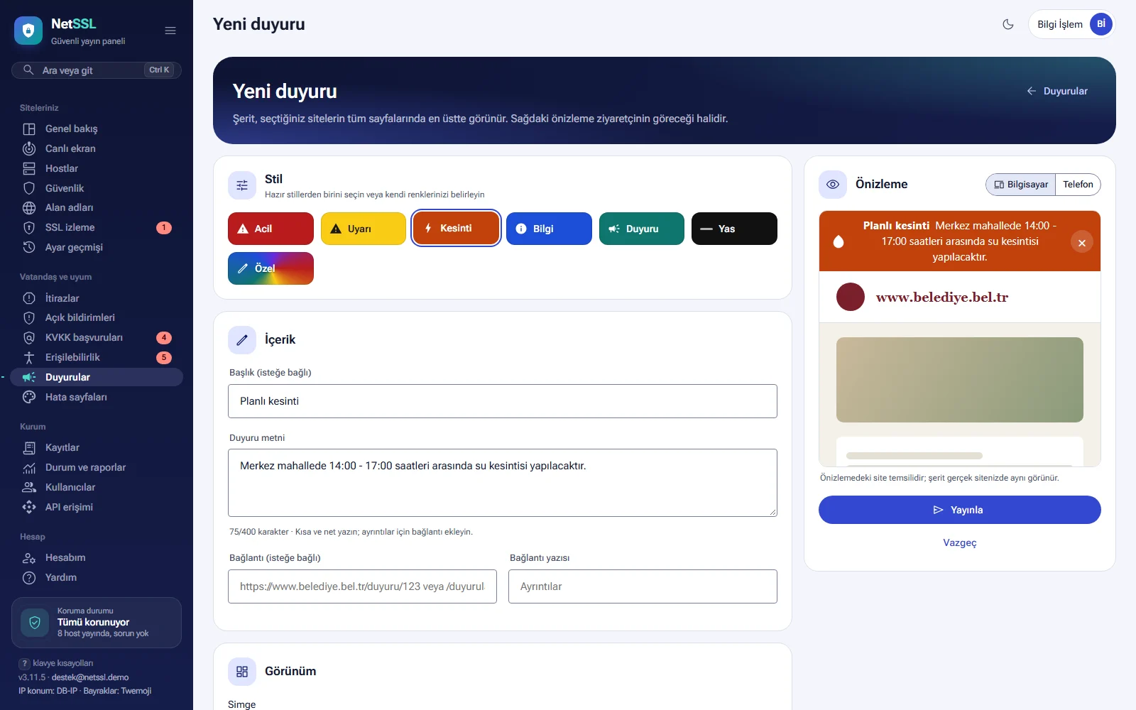
Task: Click the Bağlantı yazısı input field
Action: coord(643,586)
